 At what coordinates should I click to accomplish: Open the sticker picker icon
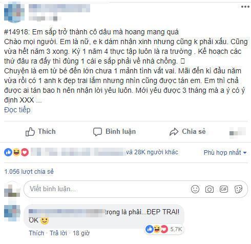[238, 189]
